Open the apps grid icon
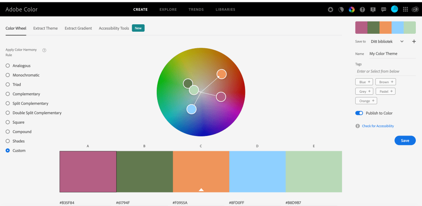 (x=405, y=9)
